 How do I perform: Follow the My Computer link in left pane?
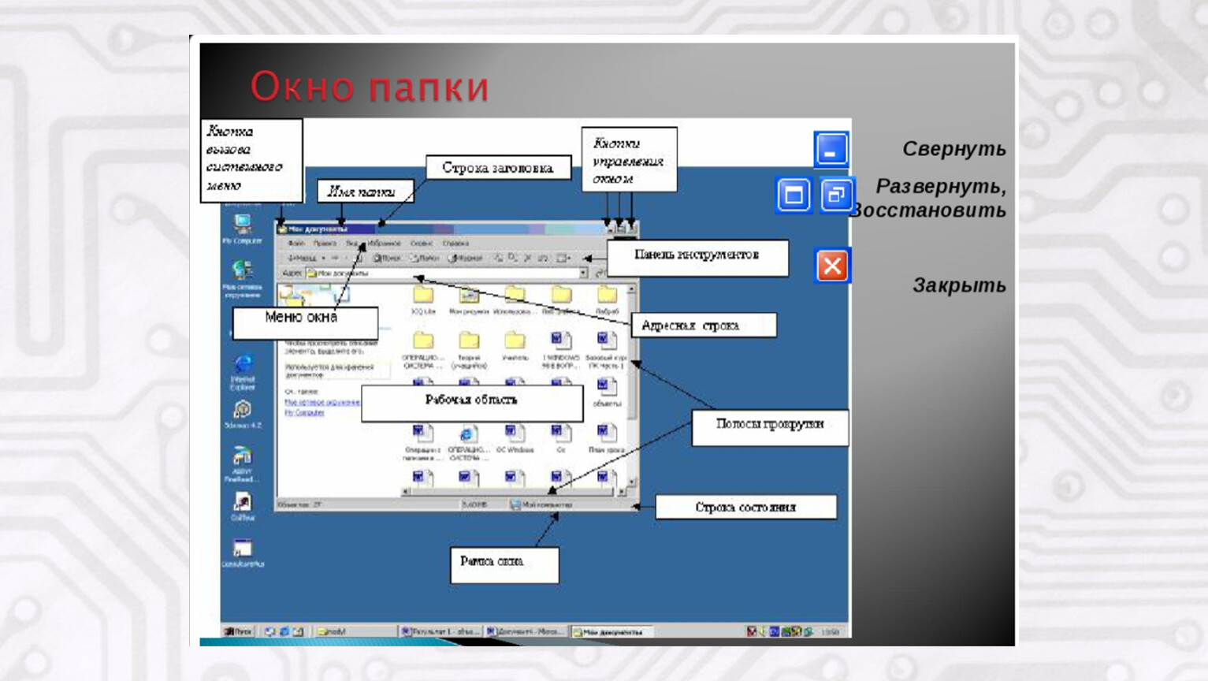[304, 412]
